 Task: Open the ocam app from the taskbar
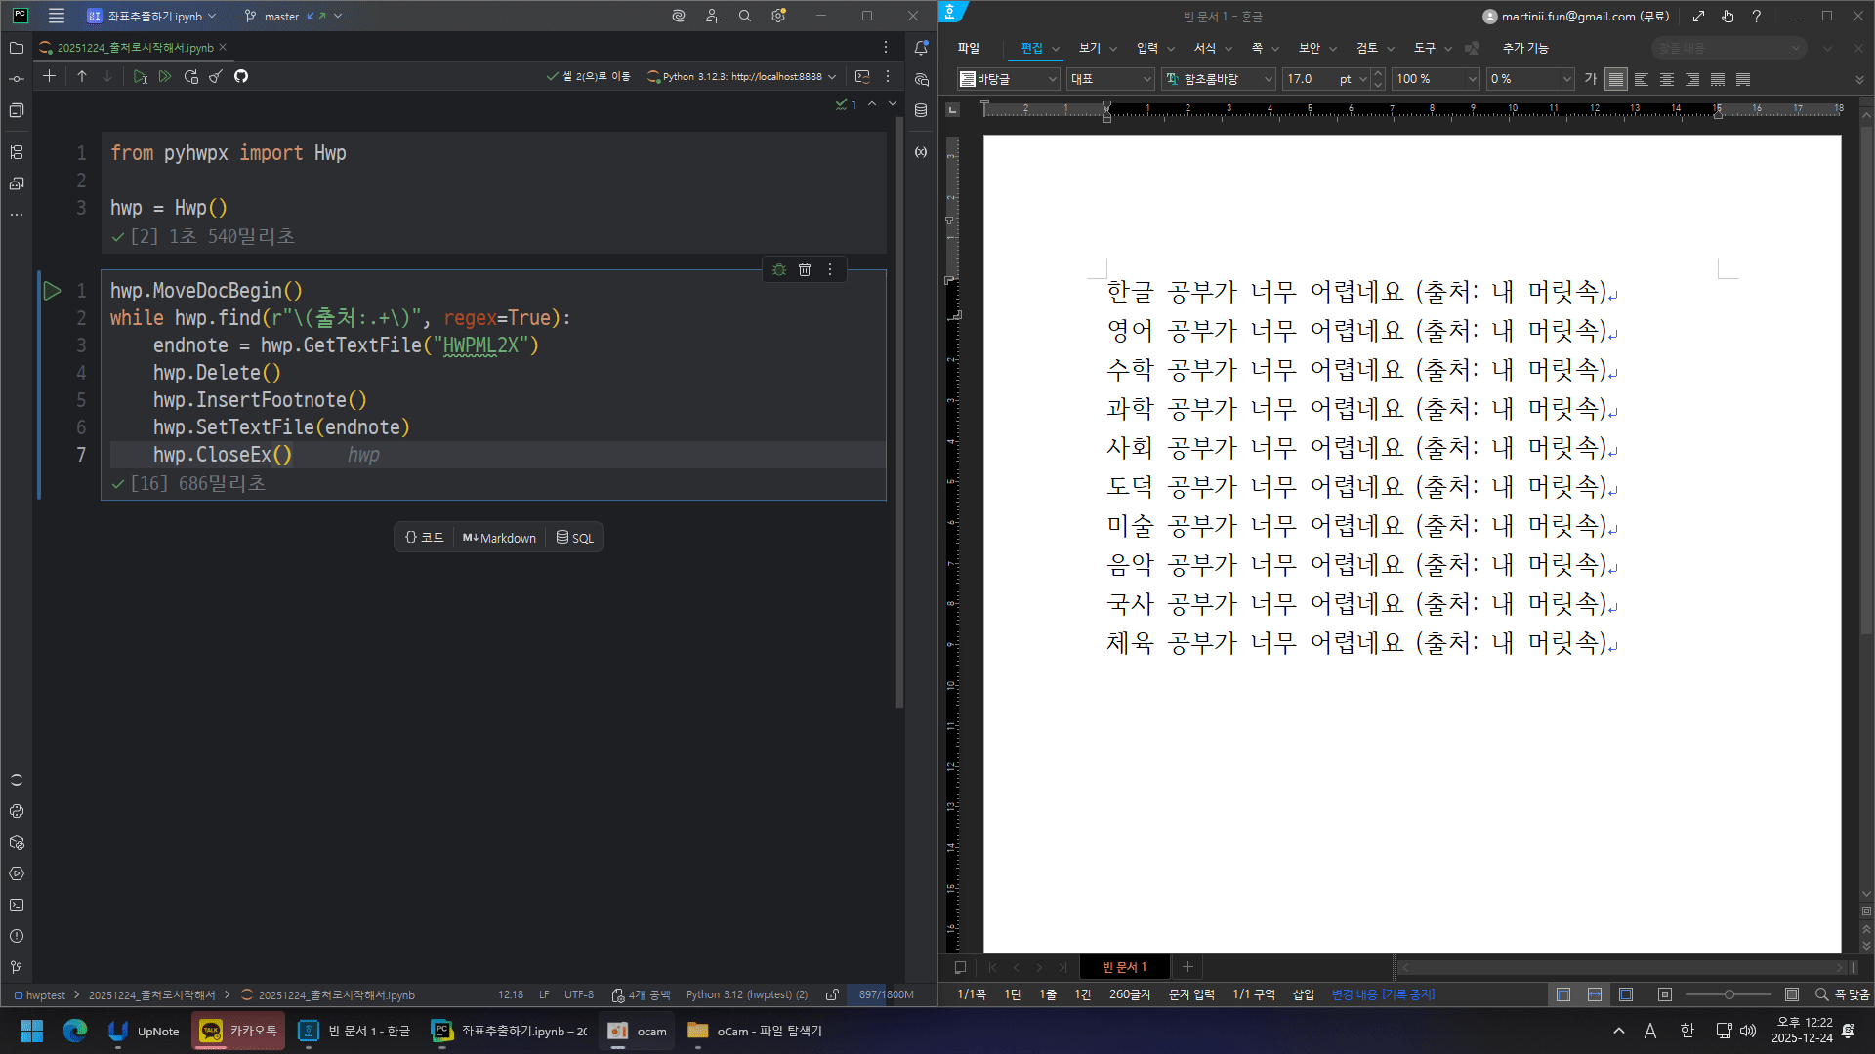tap(636, 1031)
